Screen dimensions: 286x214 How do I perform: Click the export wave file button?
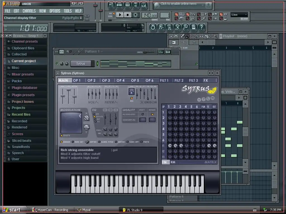[x=169, y=28]
